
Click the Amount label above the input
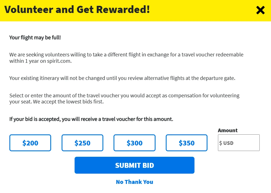point(228,130)
